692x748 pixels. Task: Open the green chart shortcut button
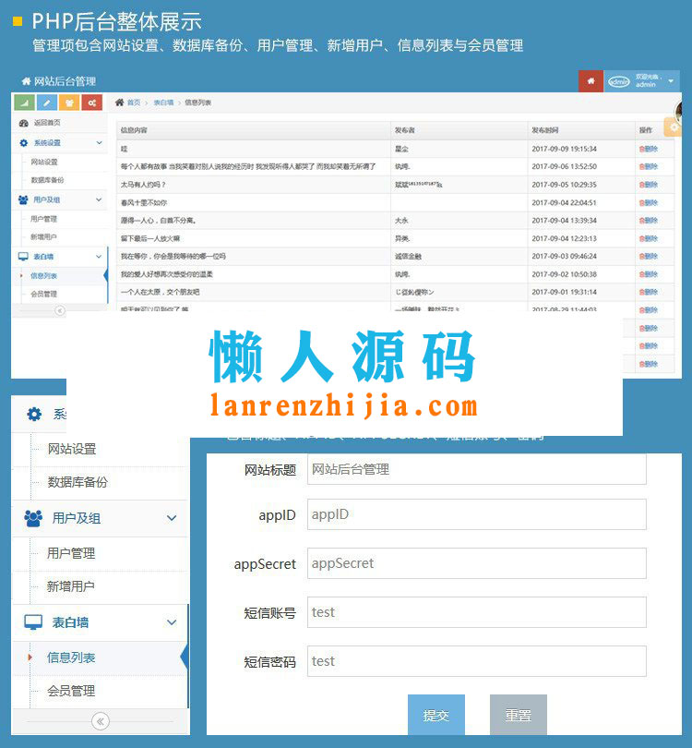(x=25, y=103)
